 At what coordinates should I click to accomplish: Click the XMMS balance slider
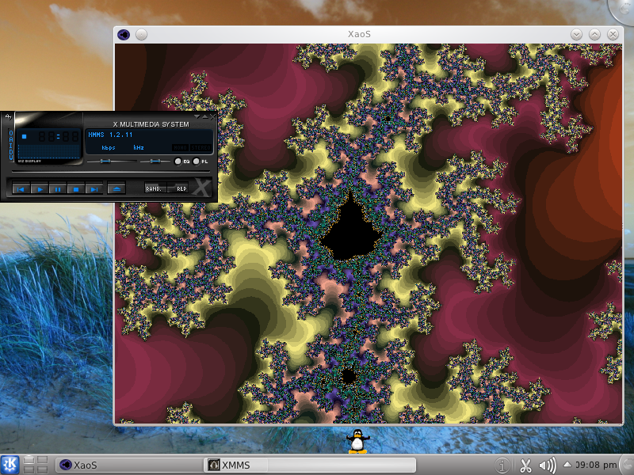(155, 161)
